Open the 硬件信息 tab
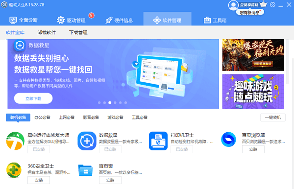 (119, 20)
